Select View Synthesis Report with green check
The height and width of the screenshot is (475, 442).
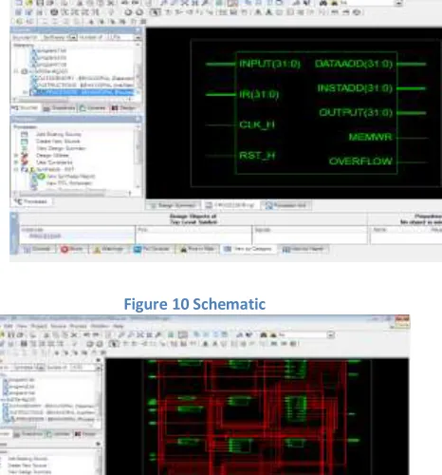click(x=71, y=177)
